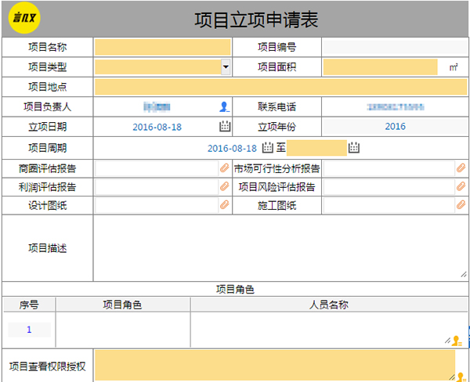Click the 项目负责人 person picker icon
Viewport: 470px width, 382px height.
click(225, 106)
